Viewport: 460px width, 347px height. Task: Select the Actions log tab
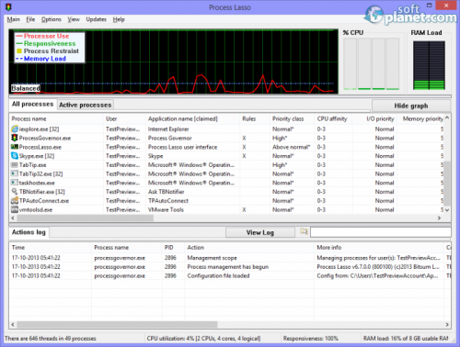[x=29, y=232]
